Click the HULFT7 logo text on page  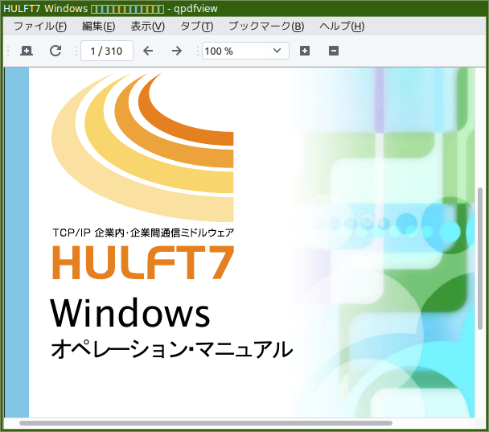click(x=143, y=262)
